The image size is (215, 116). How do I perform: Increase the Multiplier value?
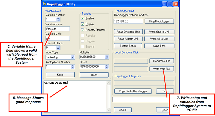click(107, 56)
